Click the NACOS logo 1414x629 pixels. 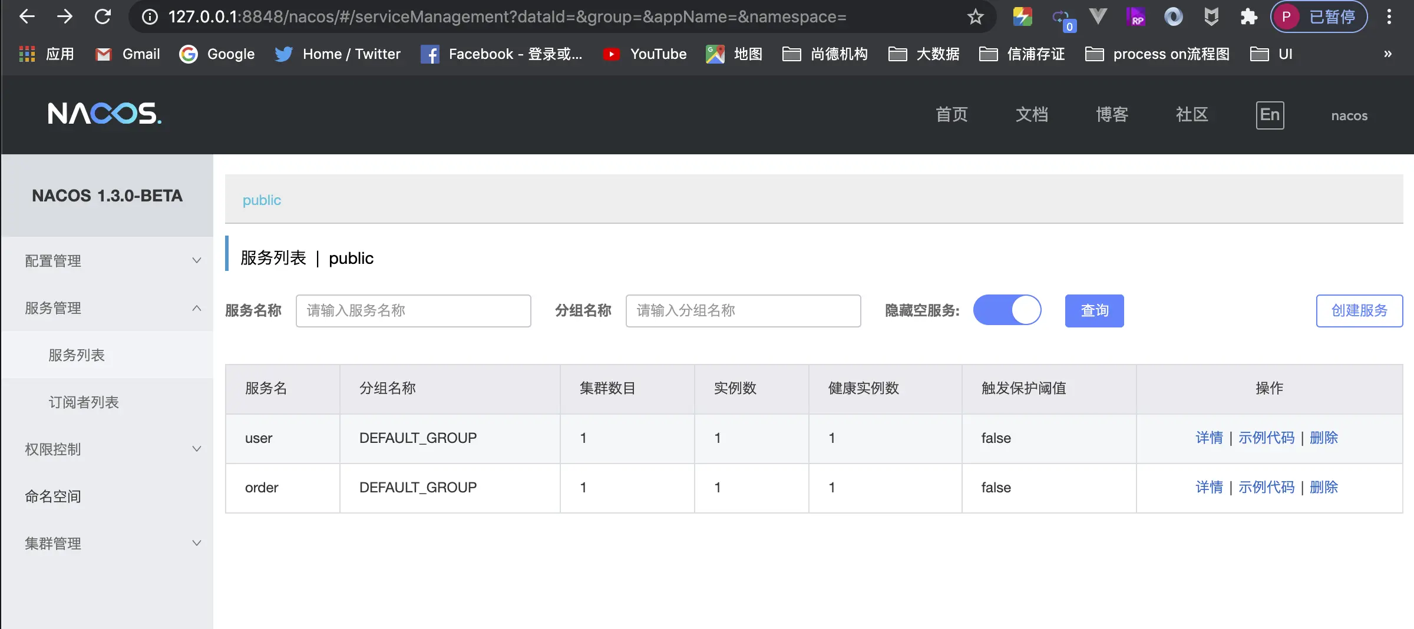[104, 114]
